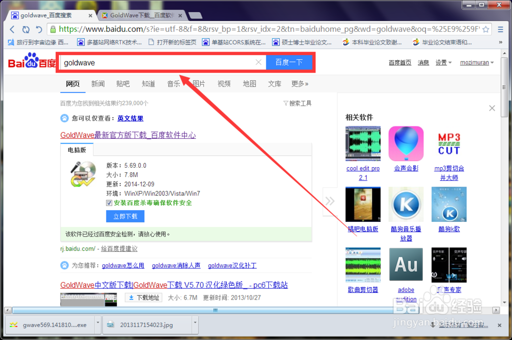The image size is (512, 340).
Task: Expand the mozimuran account dropdown
Action: point(477,62)
